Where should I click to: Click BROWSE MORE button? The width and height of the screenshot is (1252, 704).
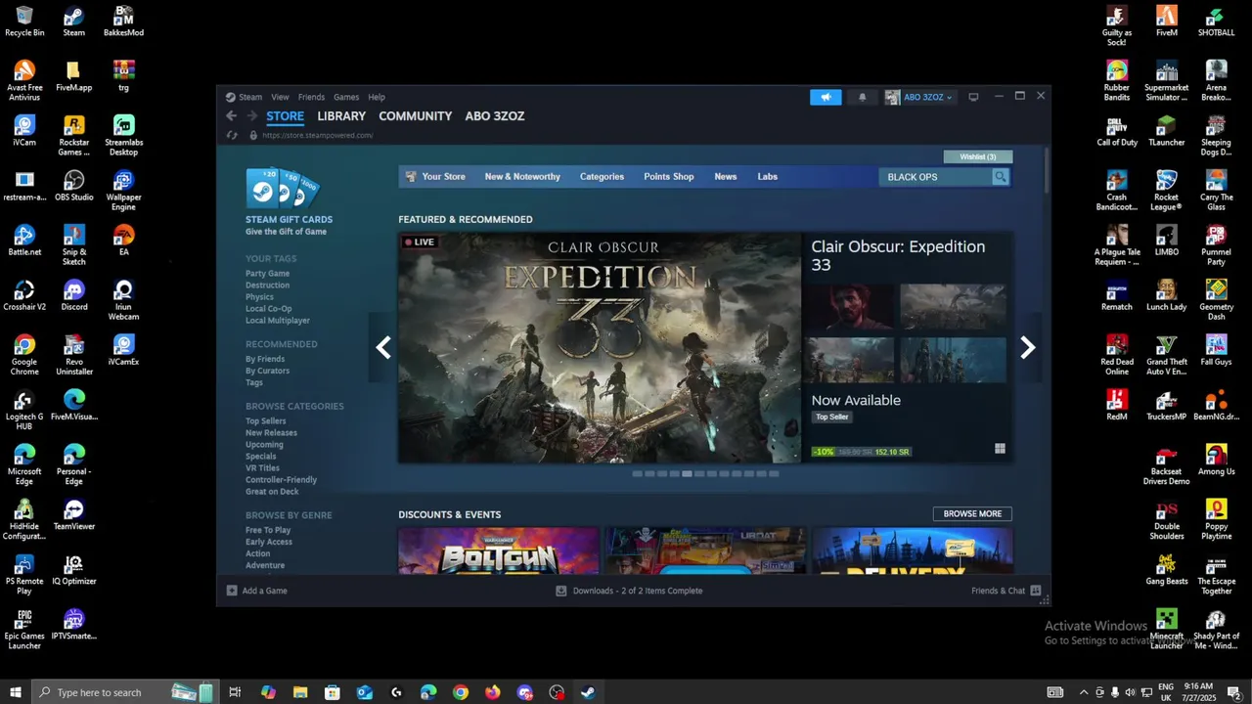972,513
